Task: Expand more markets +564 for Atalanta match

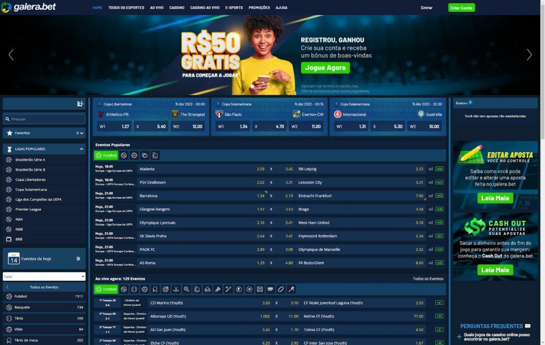Action: pos(439,169)
